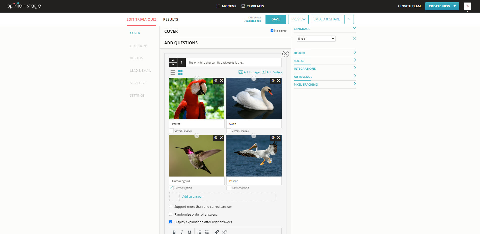Insert a numbered list in the explanation

coord(207,232)
